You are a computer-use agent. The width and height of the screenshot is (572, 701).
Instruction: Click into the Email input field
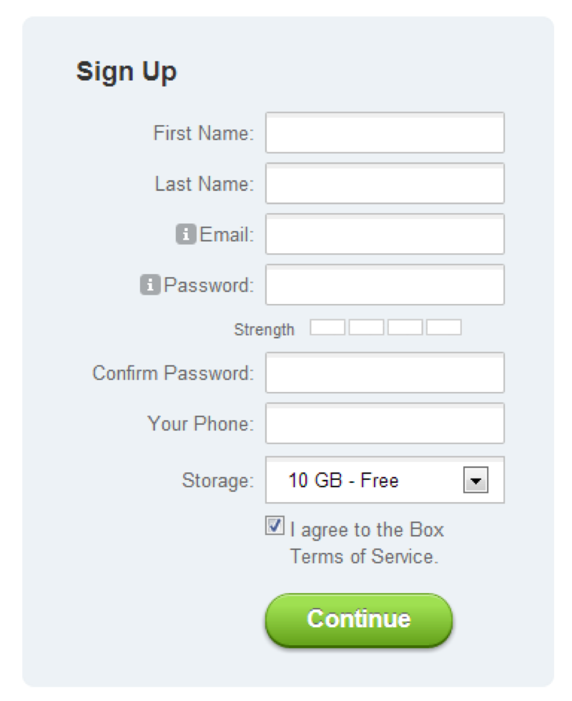[x=385, y=234]
